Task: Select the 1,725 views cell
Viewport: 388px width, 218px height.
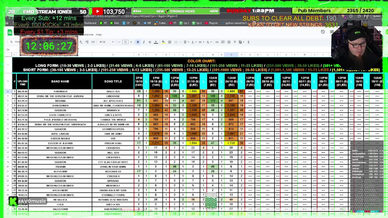Action: (231, 143)
